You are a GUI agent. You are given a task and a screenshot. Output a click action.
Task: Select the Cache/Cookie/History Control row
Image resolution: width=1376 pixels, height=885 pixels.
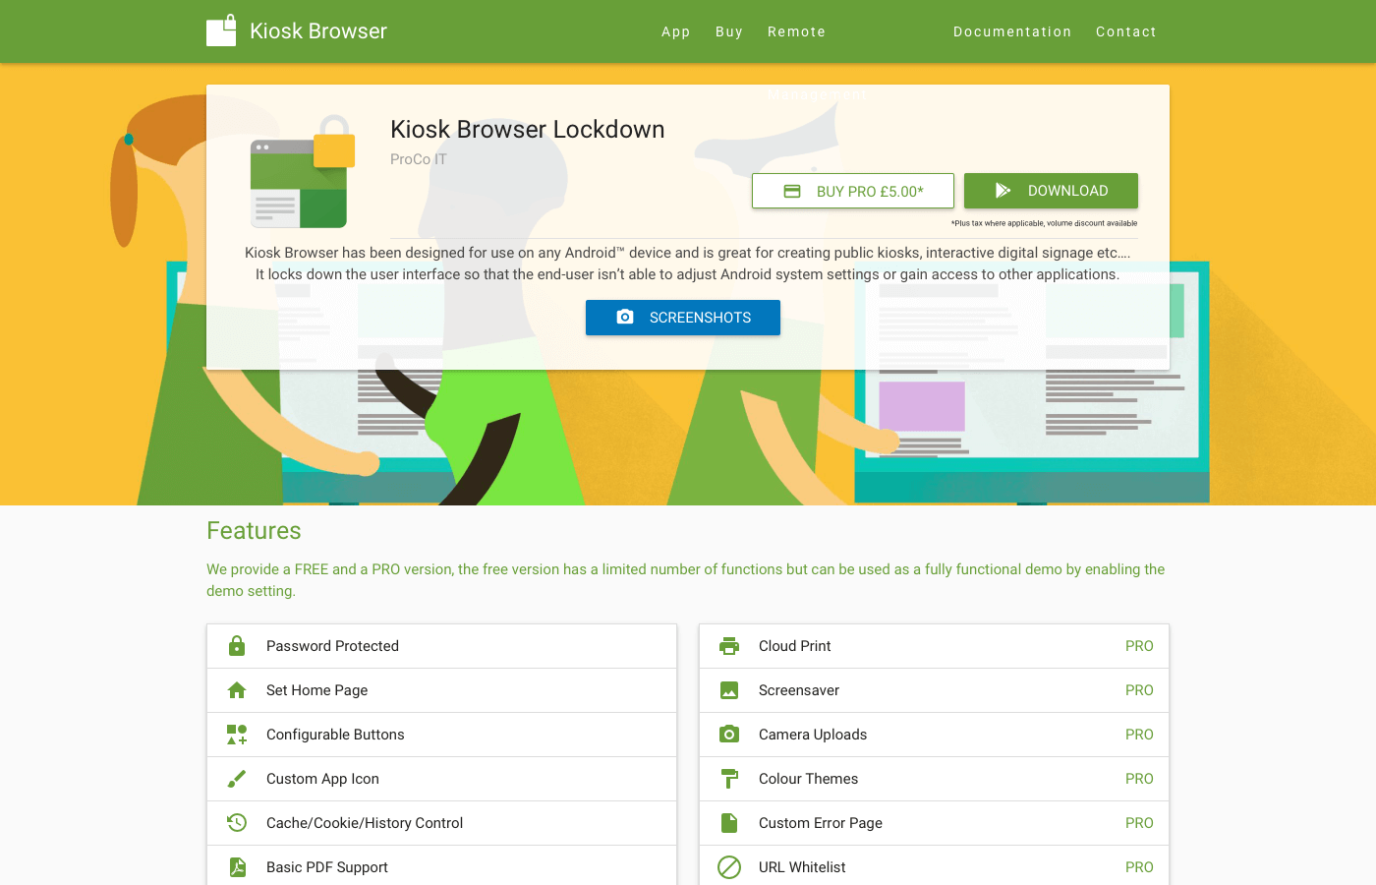[442, 823]
